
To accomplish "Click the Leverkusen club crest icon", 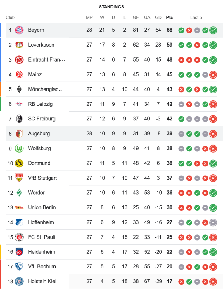I will point(19,45).
